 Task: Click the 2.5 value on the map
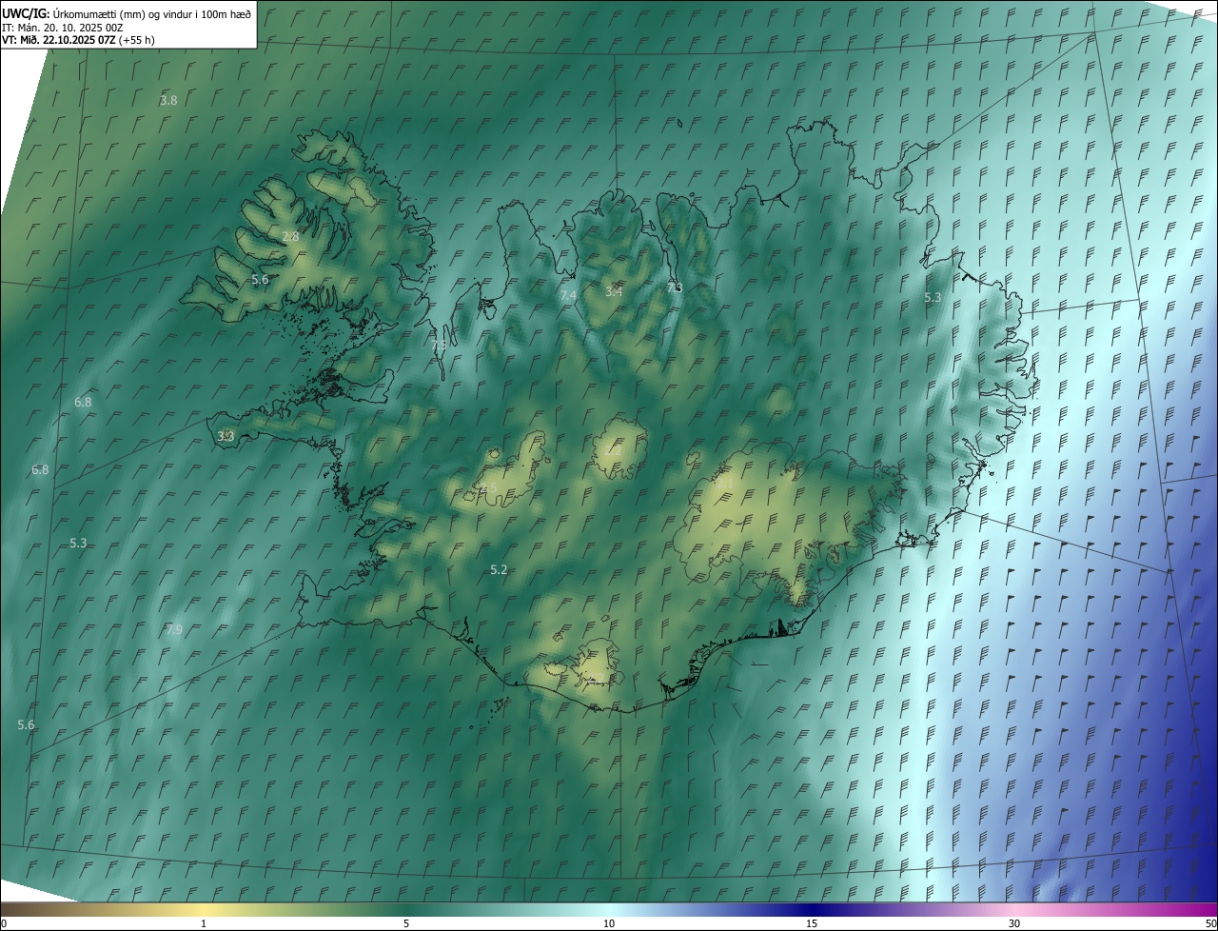[488, 488]
